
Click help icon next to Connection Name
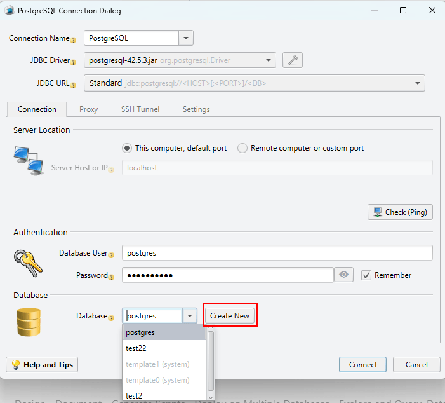coord(73,40)
